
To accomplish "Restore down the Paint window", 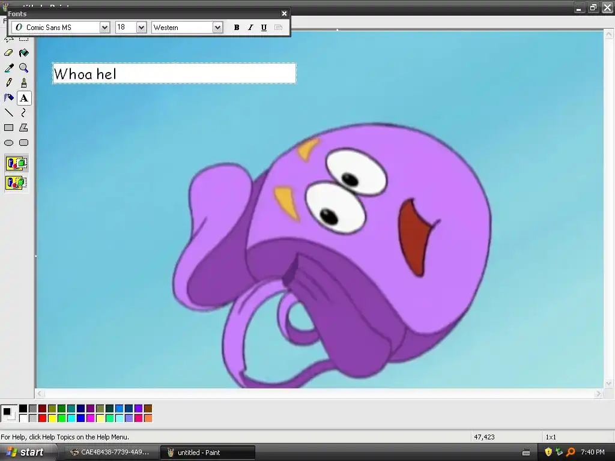I will (593, 7).
